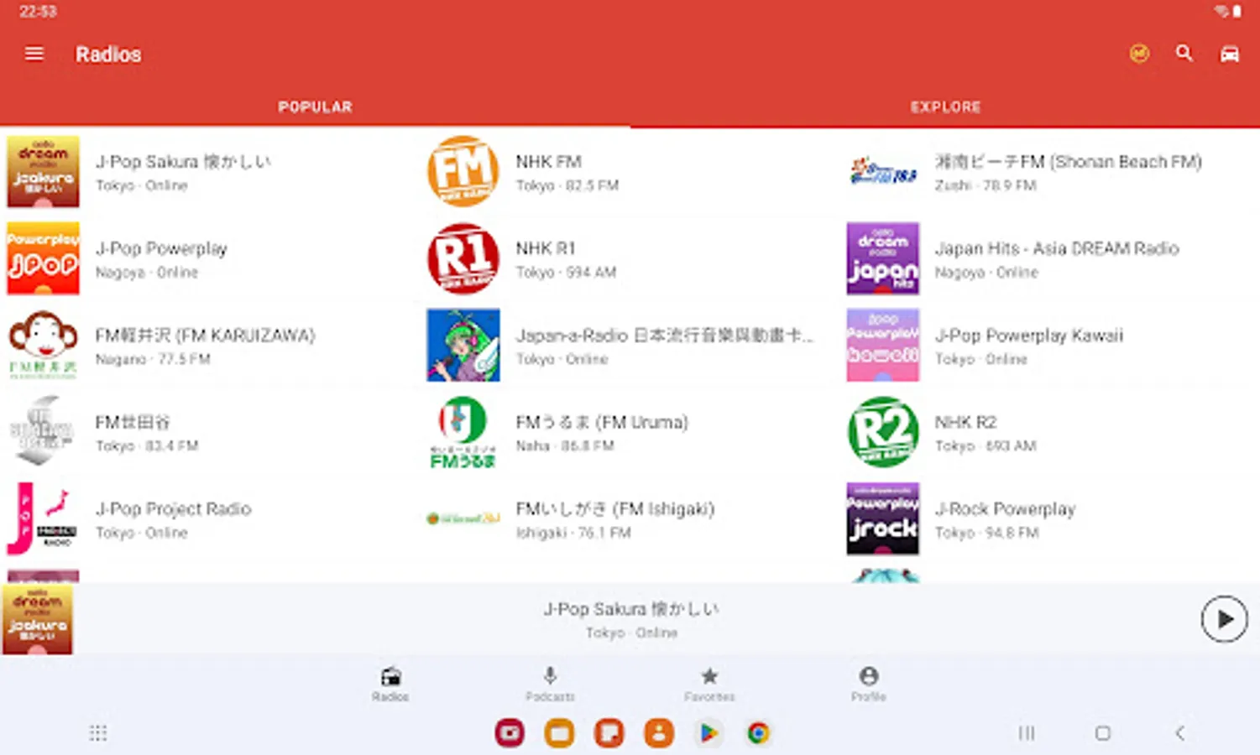Viewport: 1260px width, 755px height.
Task: Launch Google Play Store from taskbar
Action: (708, 733)
